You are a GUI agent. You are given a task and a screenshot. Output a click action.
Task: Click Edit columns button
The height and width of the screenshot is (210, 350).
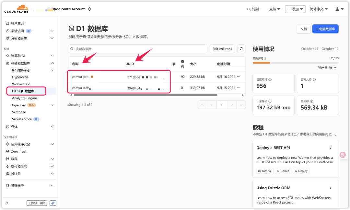[x=222, y=49]
